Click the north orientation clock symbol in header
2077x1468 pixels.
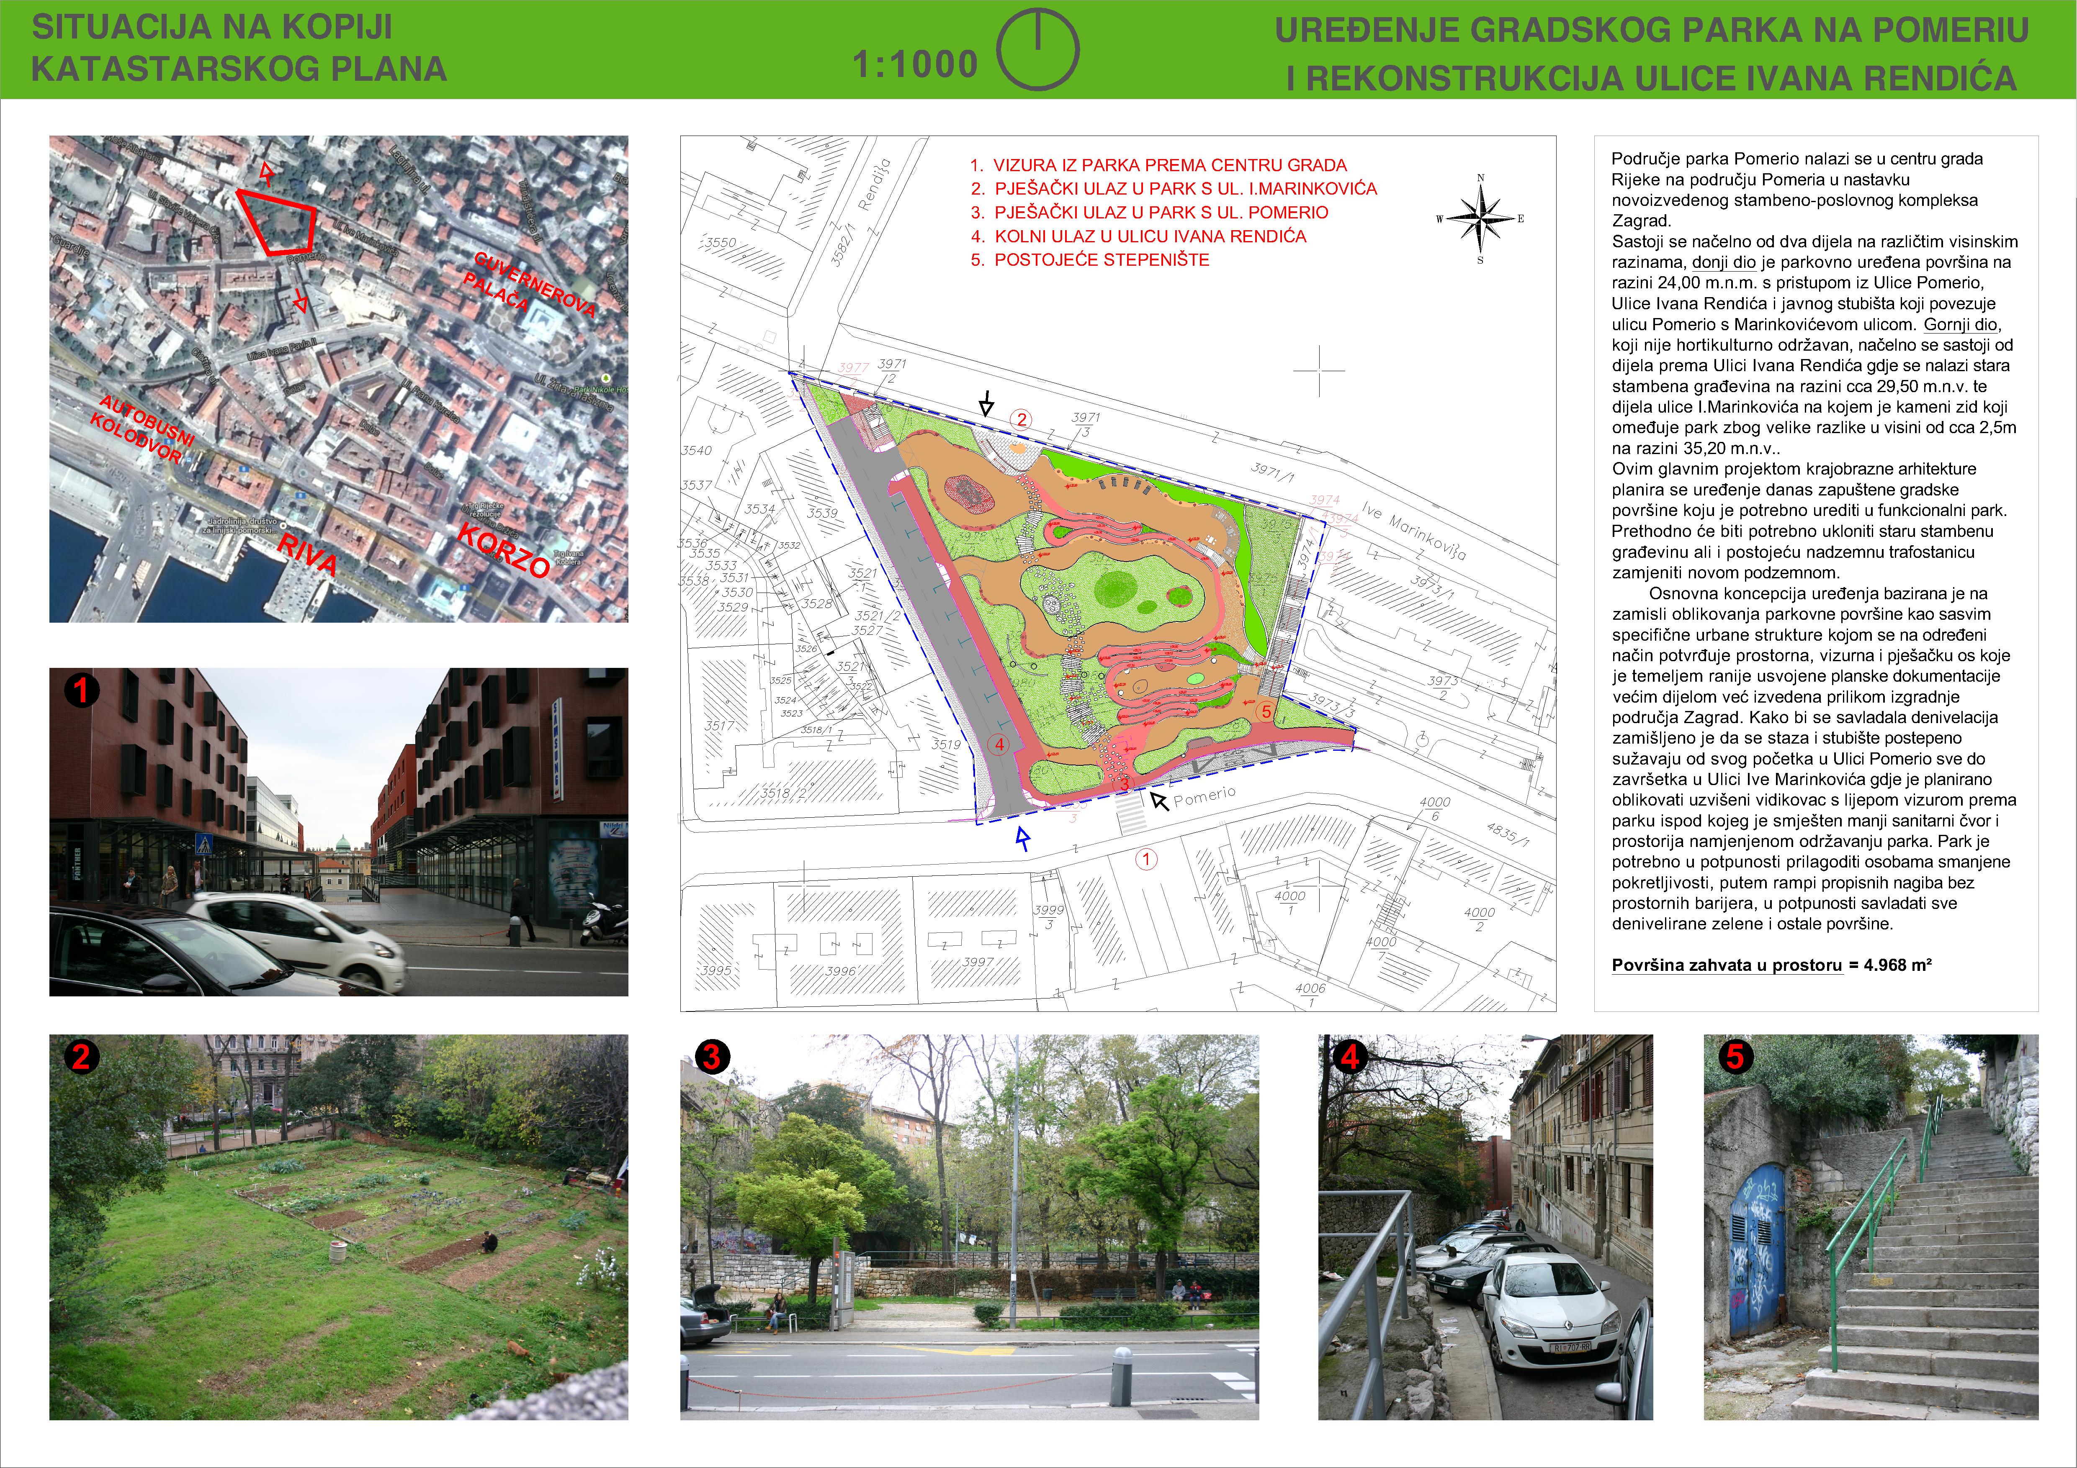(x=1037, y=49)
